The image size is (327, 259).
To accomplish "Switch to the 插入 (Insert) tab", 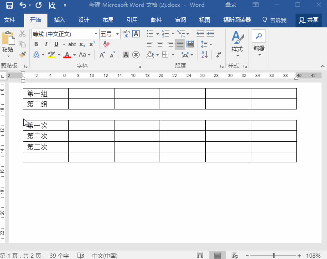I will (59, 20).
